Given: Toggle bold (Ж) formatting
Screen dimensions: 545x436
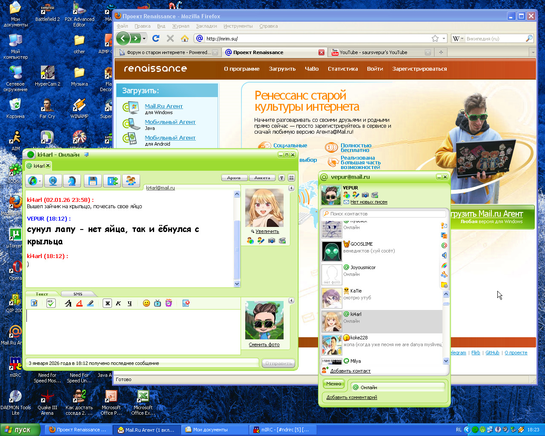Looking at the screenshot, I should [x=107, y=303].
